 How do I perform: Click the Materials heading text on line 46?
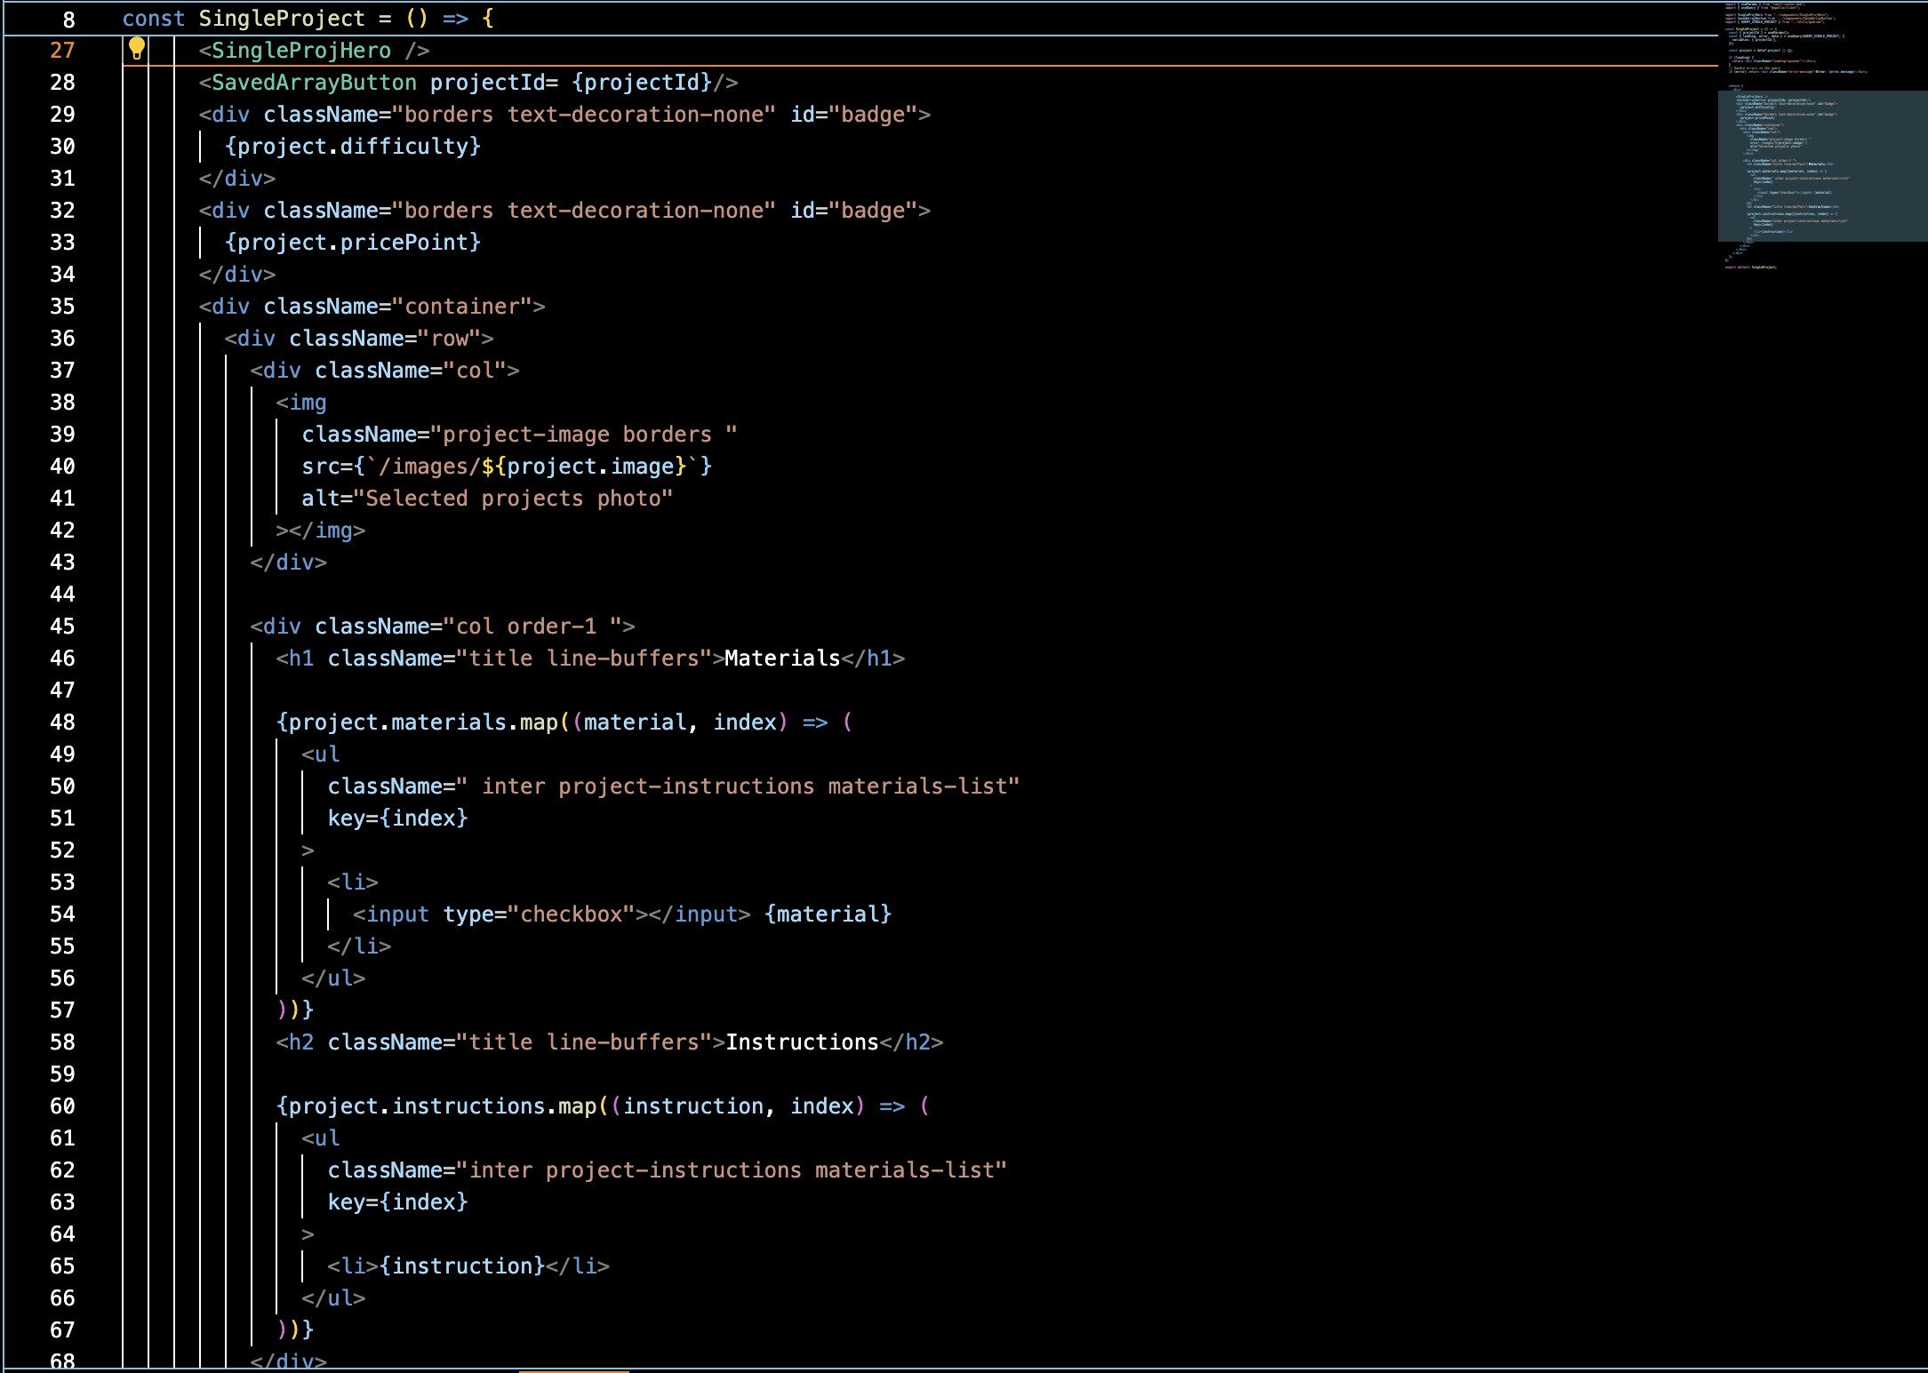tap(780, 658)
